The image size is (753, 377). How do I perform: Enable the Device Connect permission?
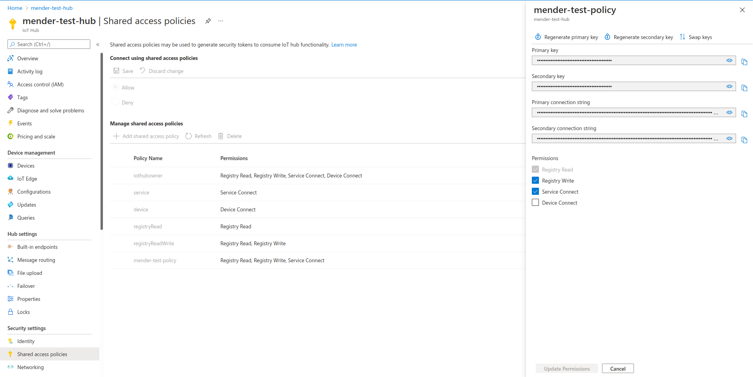(x=535, y=203)
